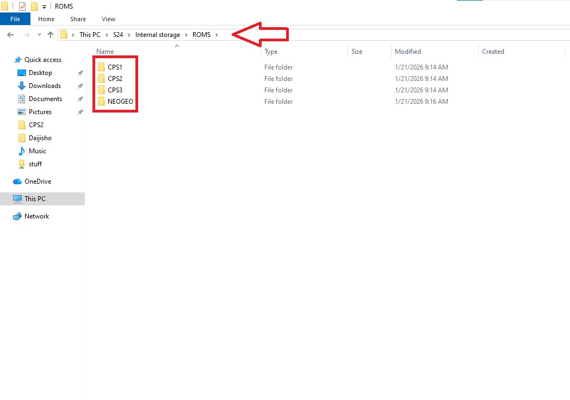Click the Up one level arrow
The height and width of the screenshot is (400, 570).
51,35
